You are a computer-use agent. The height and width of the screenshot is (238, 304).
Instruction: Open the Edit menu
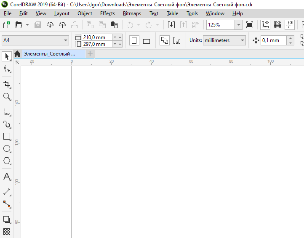(x=24, y=13)
